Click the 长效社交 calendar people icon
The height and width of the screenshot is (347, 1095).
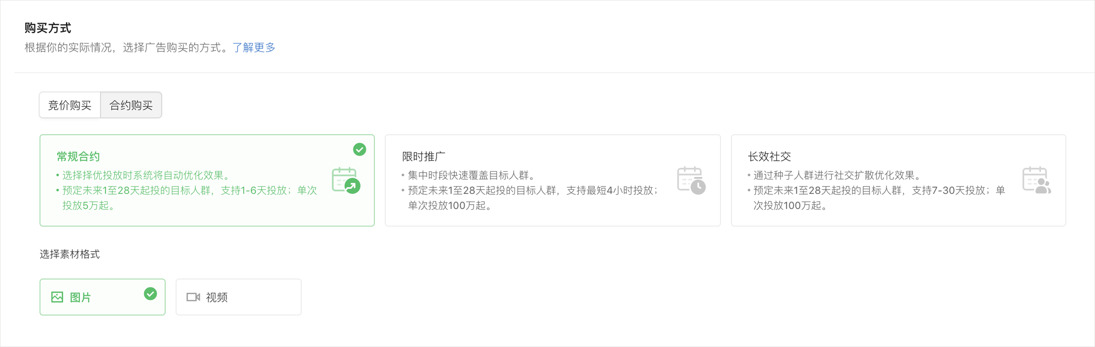tap(1037, 180)
